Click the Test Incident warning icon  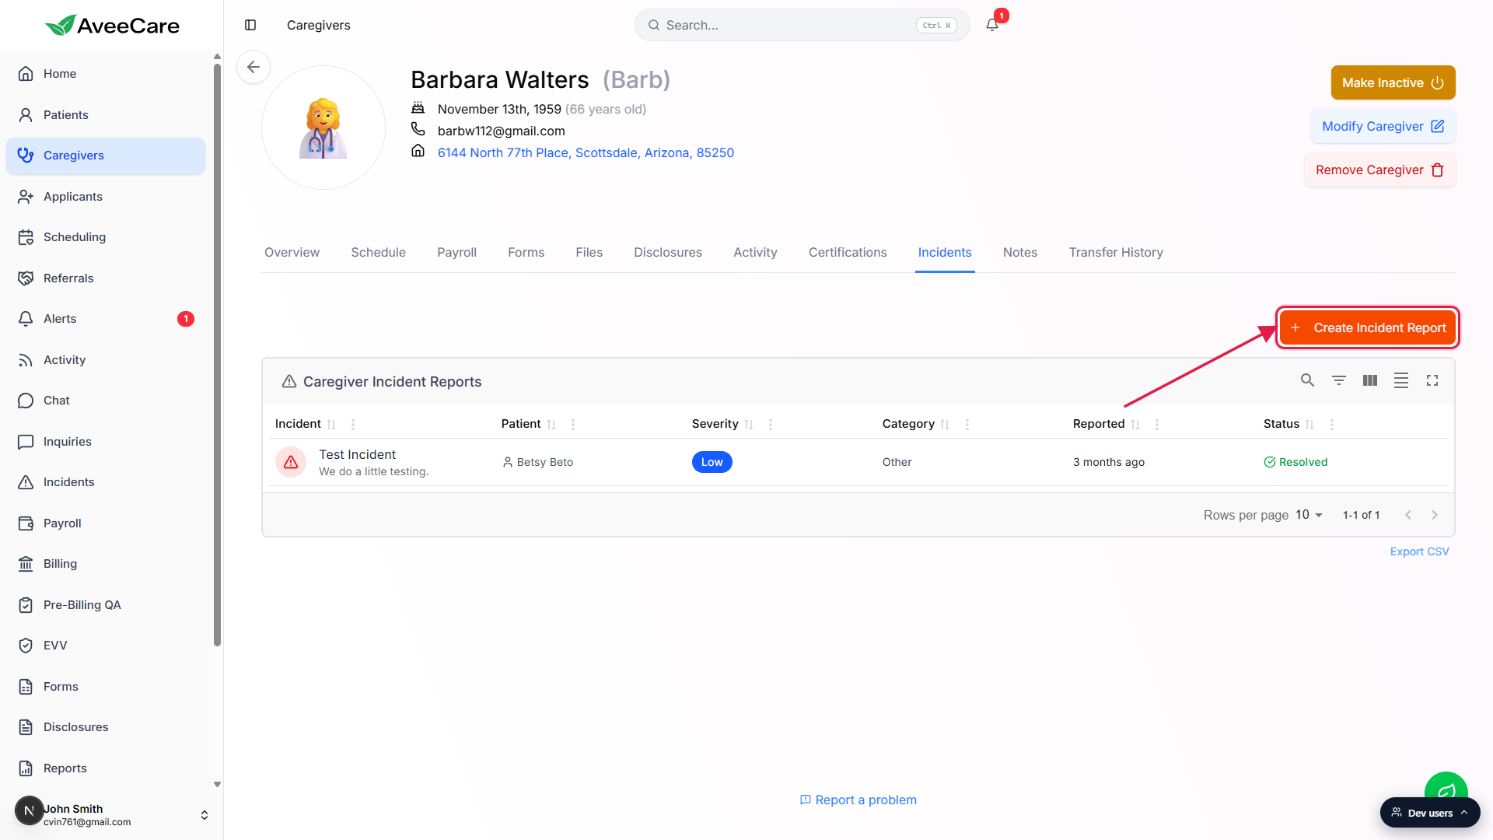[x=291, y=462]
